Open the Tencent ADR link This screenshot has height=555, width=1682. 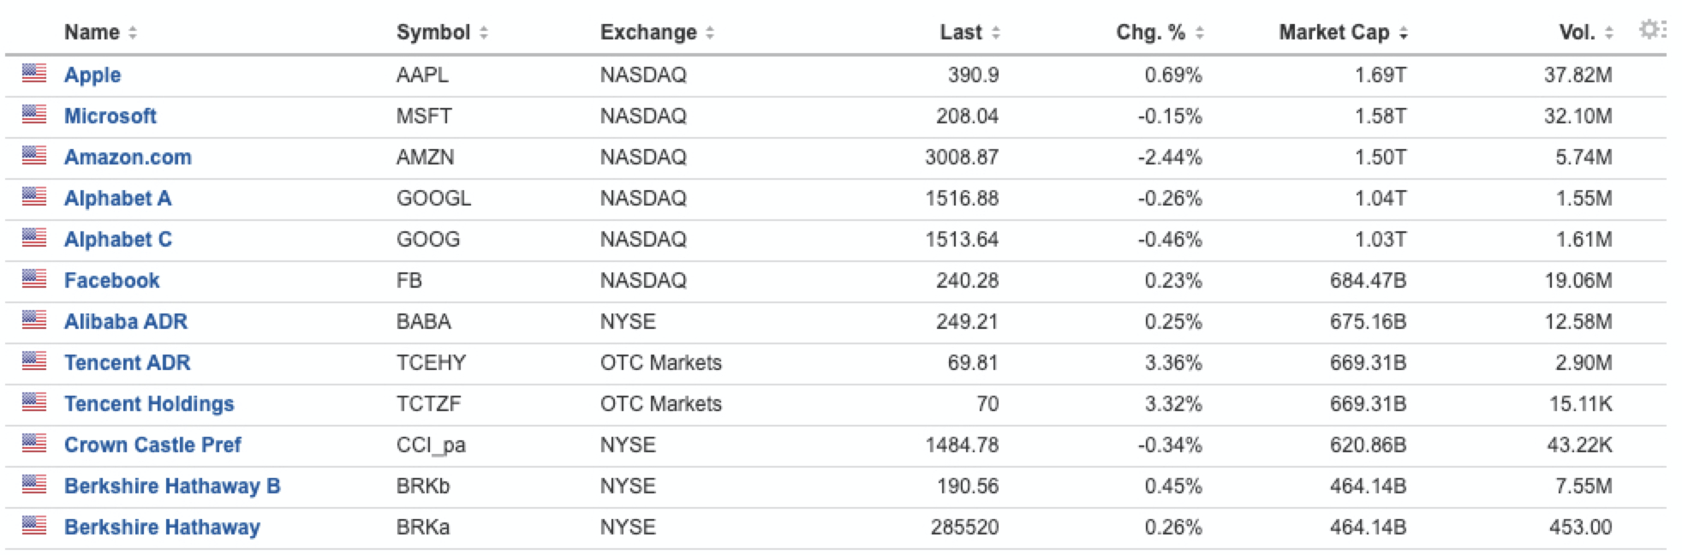point(128,362)
